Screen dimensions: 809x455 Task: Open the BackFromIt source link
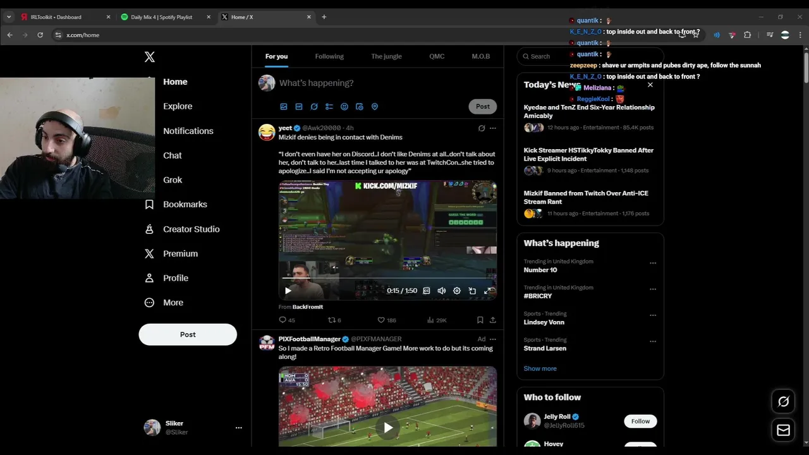point(308,306)
